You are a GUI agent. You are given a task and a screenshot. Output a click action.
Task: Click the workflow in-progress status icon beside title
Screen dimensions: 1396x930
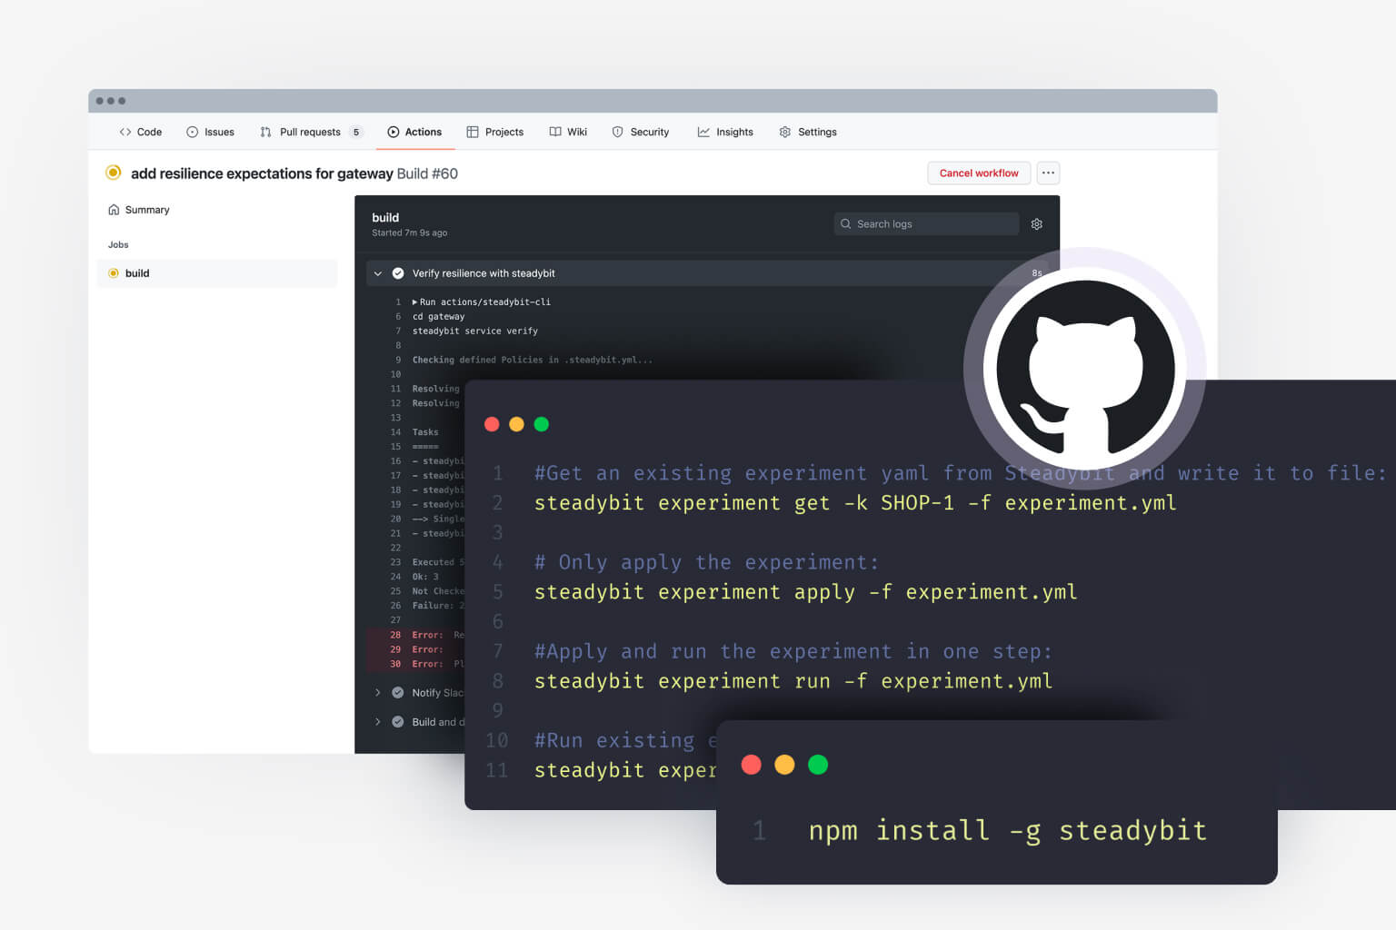pyautogui.click(x=114, y=173)
